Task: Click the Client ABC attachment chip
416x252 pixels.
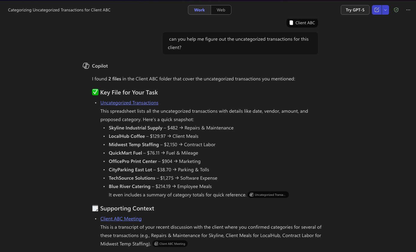Action: pyautogui.click(x=302, y=23)
